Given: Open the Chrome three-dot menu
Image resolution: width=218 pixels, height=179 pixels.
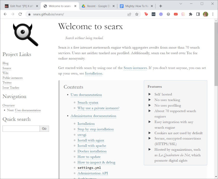Looking at the screenshot, I should click(213, 14).
